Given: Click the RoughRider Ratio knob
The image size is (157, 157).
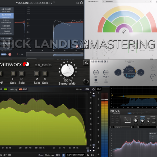Looking at the screenshot, I should (x=118, y=72).
